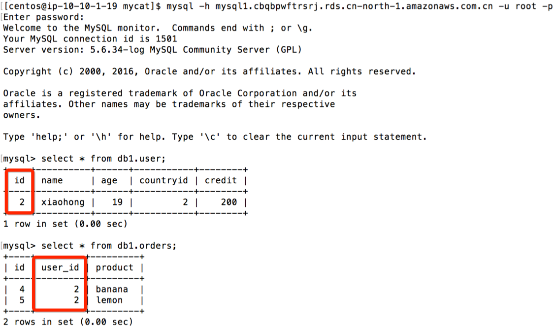Click the 'select * from db1.user;' query
Image resolution: width=555 pixels, height=330 pixels.
point(103,159)
